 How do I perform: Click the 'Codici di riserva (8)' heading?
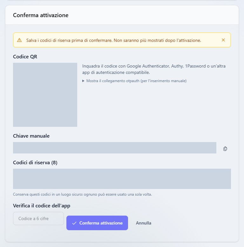pos(35,163)
